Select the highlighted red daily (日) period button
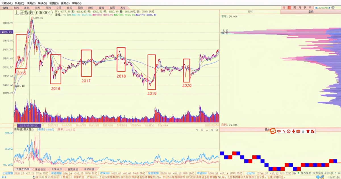Viewport: 341px width, 179px height. (289, 8)
